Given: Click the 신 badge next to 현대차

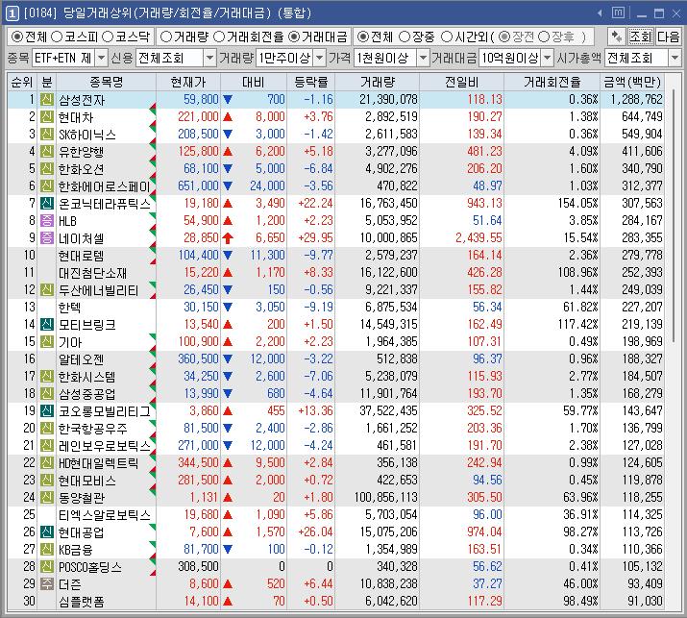Looking at the screenshot, I should 46,117.
